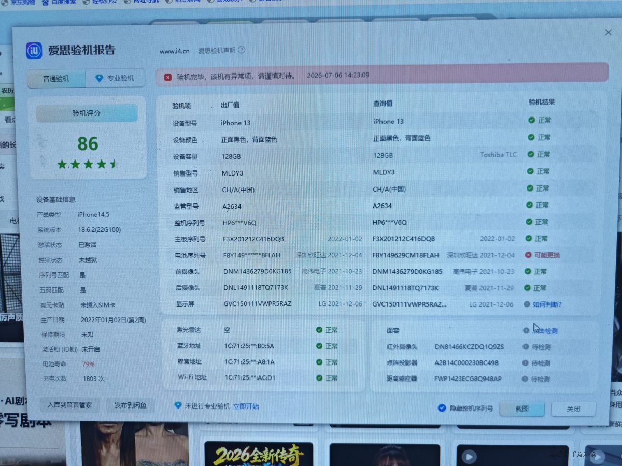This screenshot has height=466, width=622.
Task: Open the 爱思验机声明 help question mark
Action: pyautogui.click(x=242, y=50)
